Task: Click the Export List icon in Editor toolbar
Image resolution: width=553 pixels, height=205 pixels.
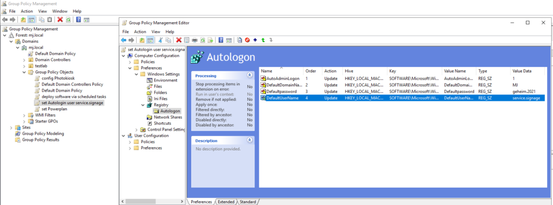Action: pyautogui.click(x=211, y=40)
